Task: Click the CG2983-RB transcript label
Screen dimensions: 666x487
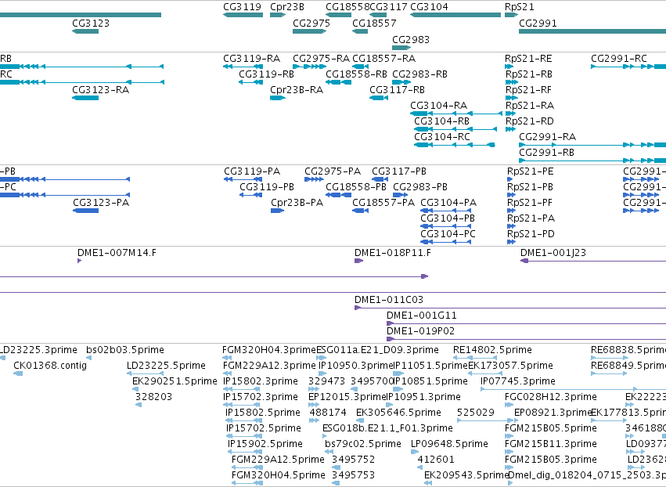Action: point(419,74)
